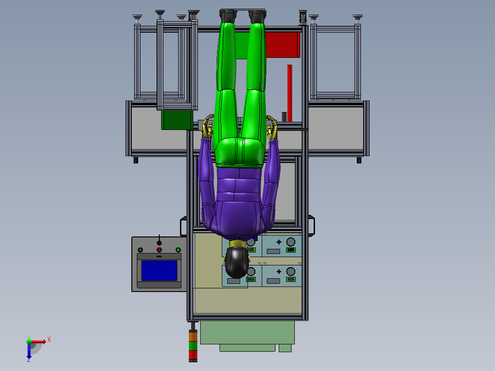Select the dark green box beside left hand
Image resolution: width=495 pixels, height=371 pixels.
[x=177, y=120]
